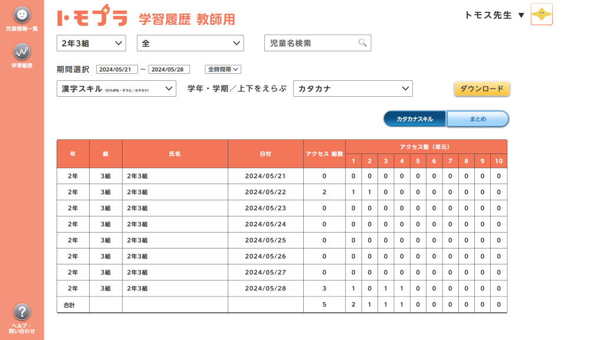The image size is (604, 340).
Task: Click the 期間選択 label
Action: click(73, 70)
